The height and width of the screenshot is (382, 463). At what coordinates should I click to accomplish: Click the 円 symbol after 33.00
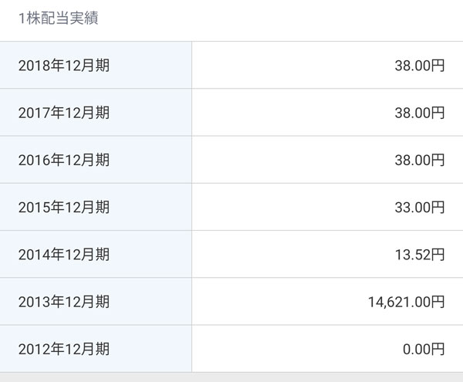click(438, 207)
